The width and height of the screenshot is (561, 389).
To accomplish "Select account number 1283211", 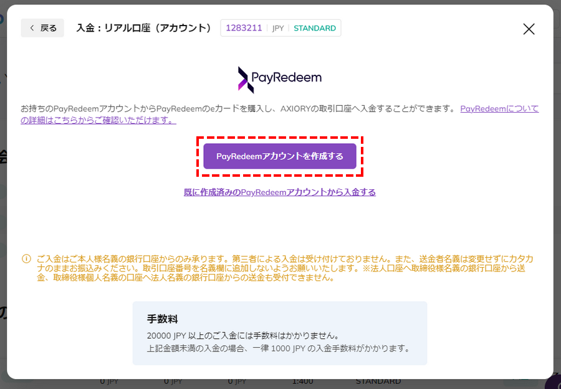I will click(x=244, y=28).
